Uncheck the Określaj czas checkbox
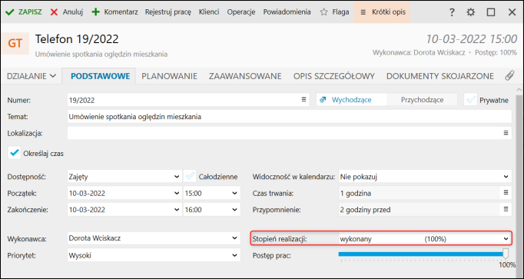 click(15, 154)
